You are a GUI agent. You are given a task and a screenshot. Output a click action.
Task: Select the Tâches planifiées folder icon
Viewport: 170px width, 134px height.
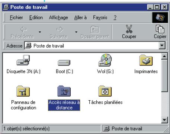click(x=105, y=91)
